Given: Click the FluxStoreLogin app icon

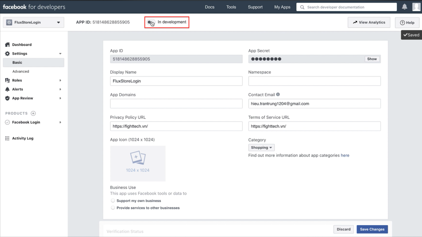Looking at the screenshot, I should coord(9,23).
